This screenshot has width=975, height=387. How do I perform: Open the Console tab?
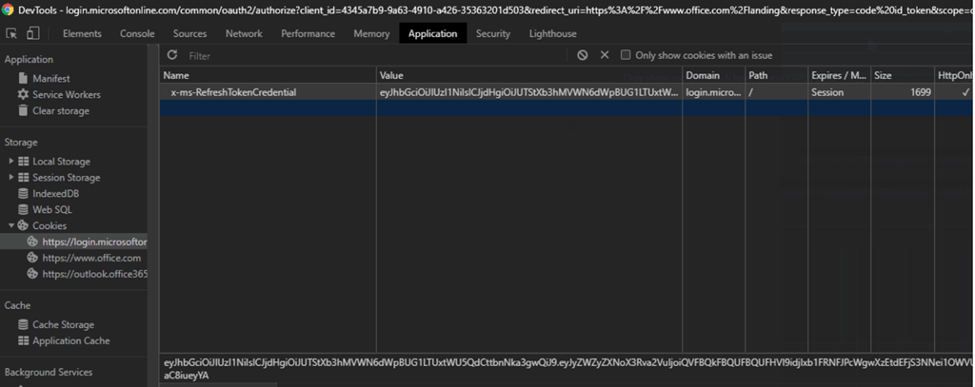point(137,33)
